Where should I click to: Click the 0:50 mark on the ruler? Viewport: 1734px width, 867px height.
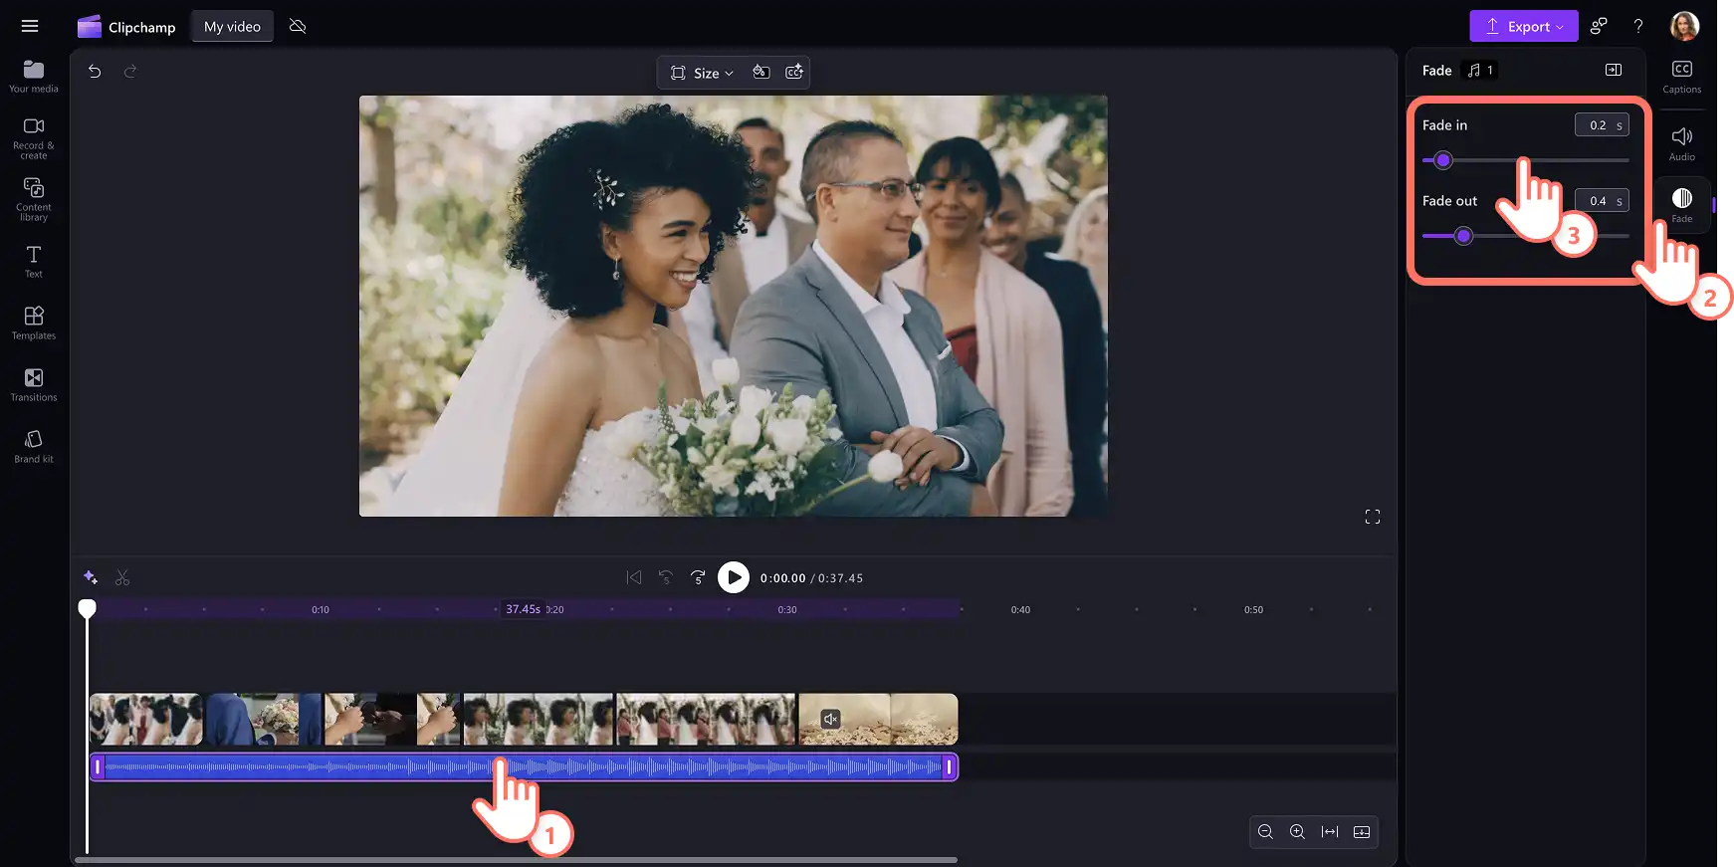(x=1253, y=609)
